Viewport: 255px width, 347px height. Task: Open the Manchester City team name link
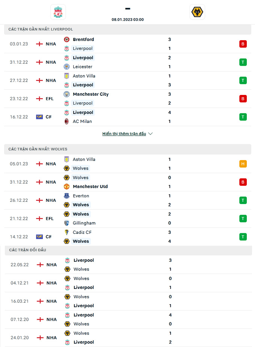[x=91, y=94]
